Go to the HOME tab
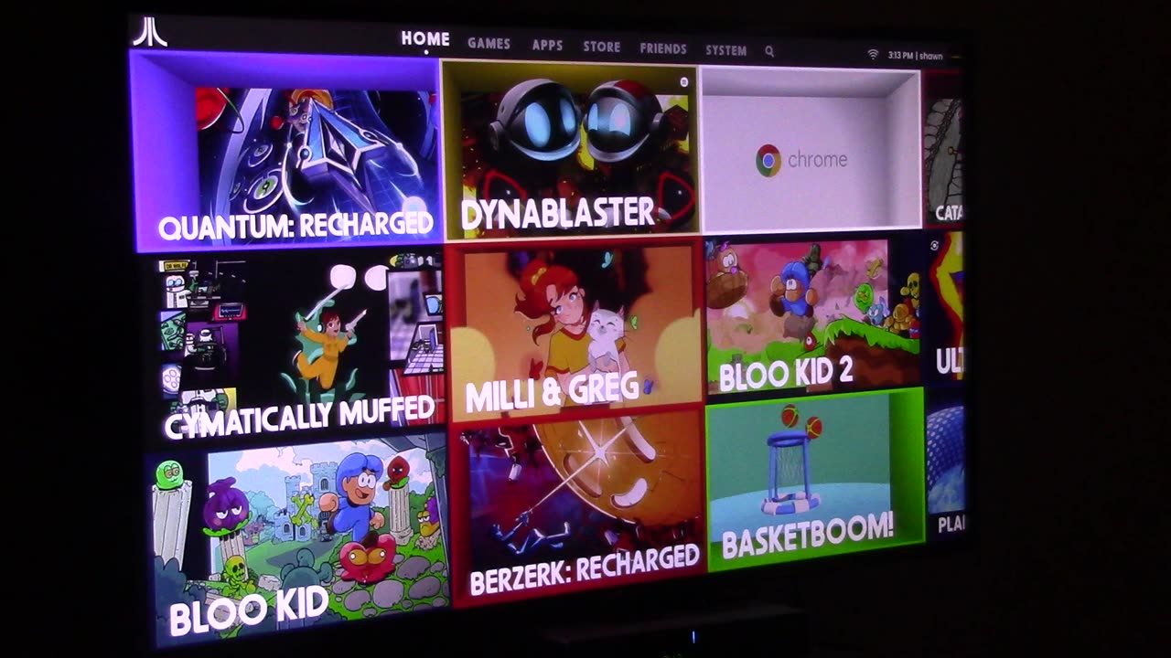 (425, 39)
